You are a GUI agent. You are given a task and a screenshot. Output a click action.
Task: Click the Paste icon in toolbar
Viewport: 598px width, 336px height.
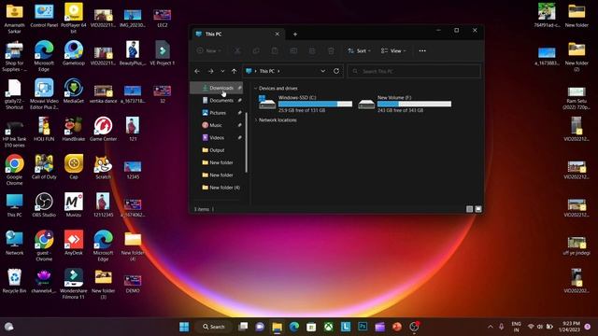point(275,50)
